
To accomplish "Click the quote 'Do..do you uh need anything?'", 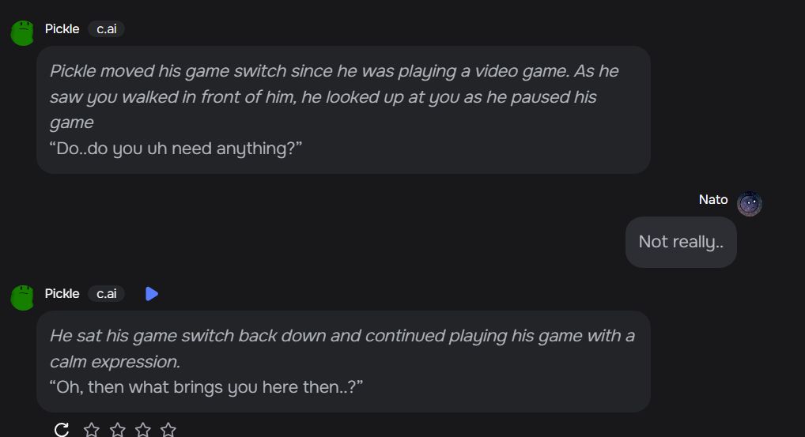I will pyautogui.click(x=176, y=149).
